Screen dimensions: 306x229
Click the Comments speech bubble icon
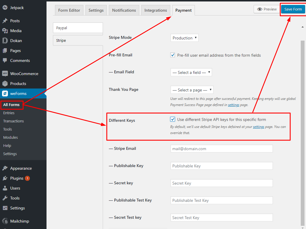(x=5, y=60)
